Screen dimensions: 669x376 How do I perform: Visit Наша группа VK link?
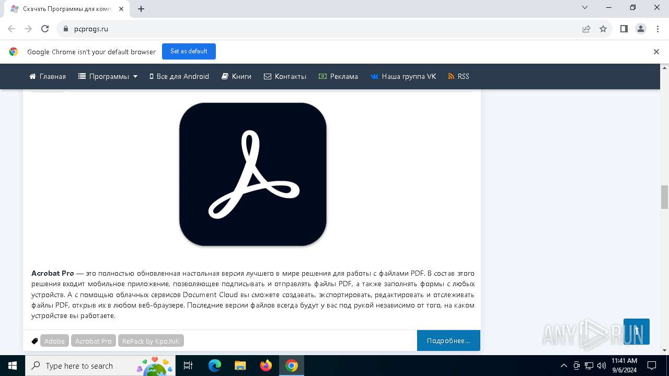point(403,76)
